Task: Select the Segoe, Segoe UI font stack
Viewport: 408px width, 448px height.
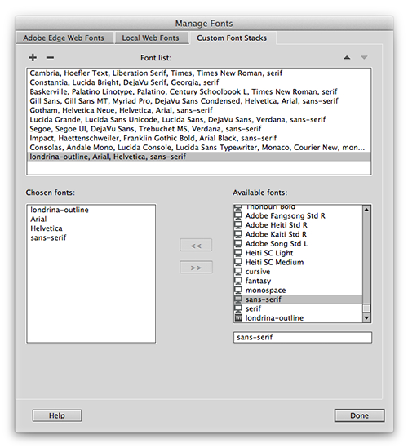Action: coord(199,129)
